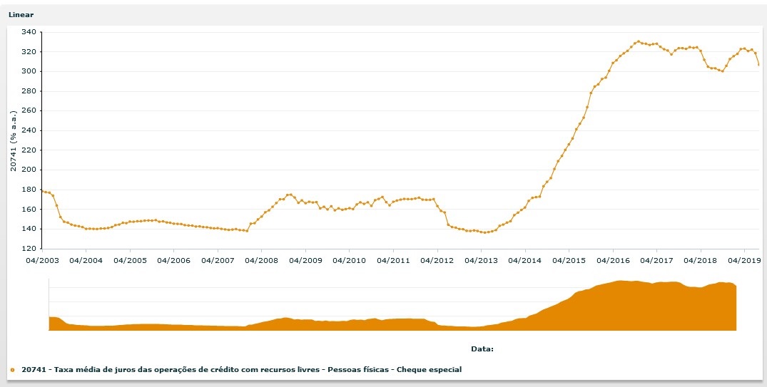The width and height of the screenshot is (767, 387).
Task: Click the 180 y-axis value label
Action: pyautogui.click(x=29, y=190)
